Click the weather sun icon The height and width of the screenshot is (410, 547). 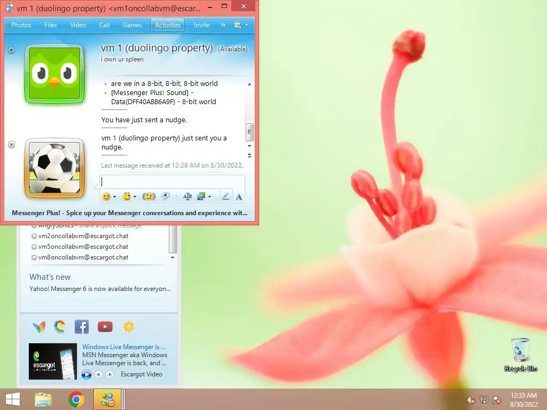tap(128, 327)
